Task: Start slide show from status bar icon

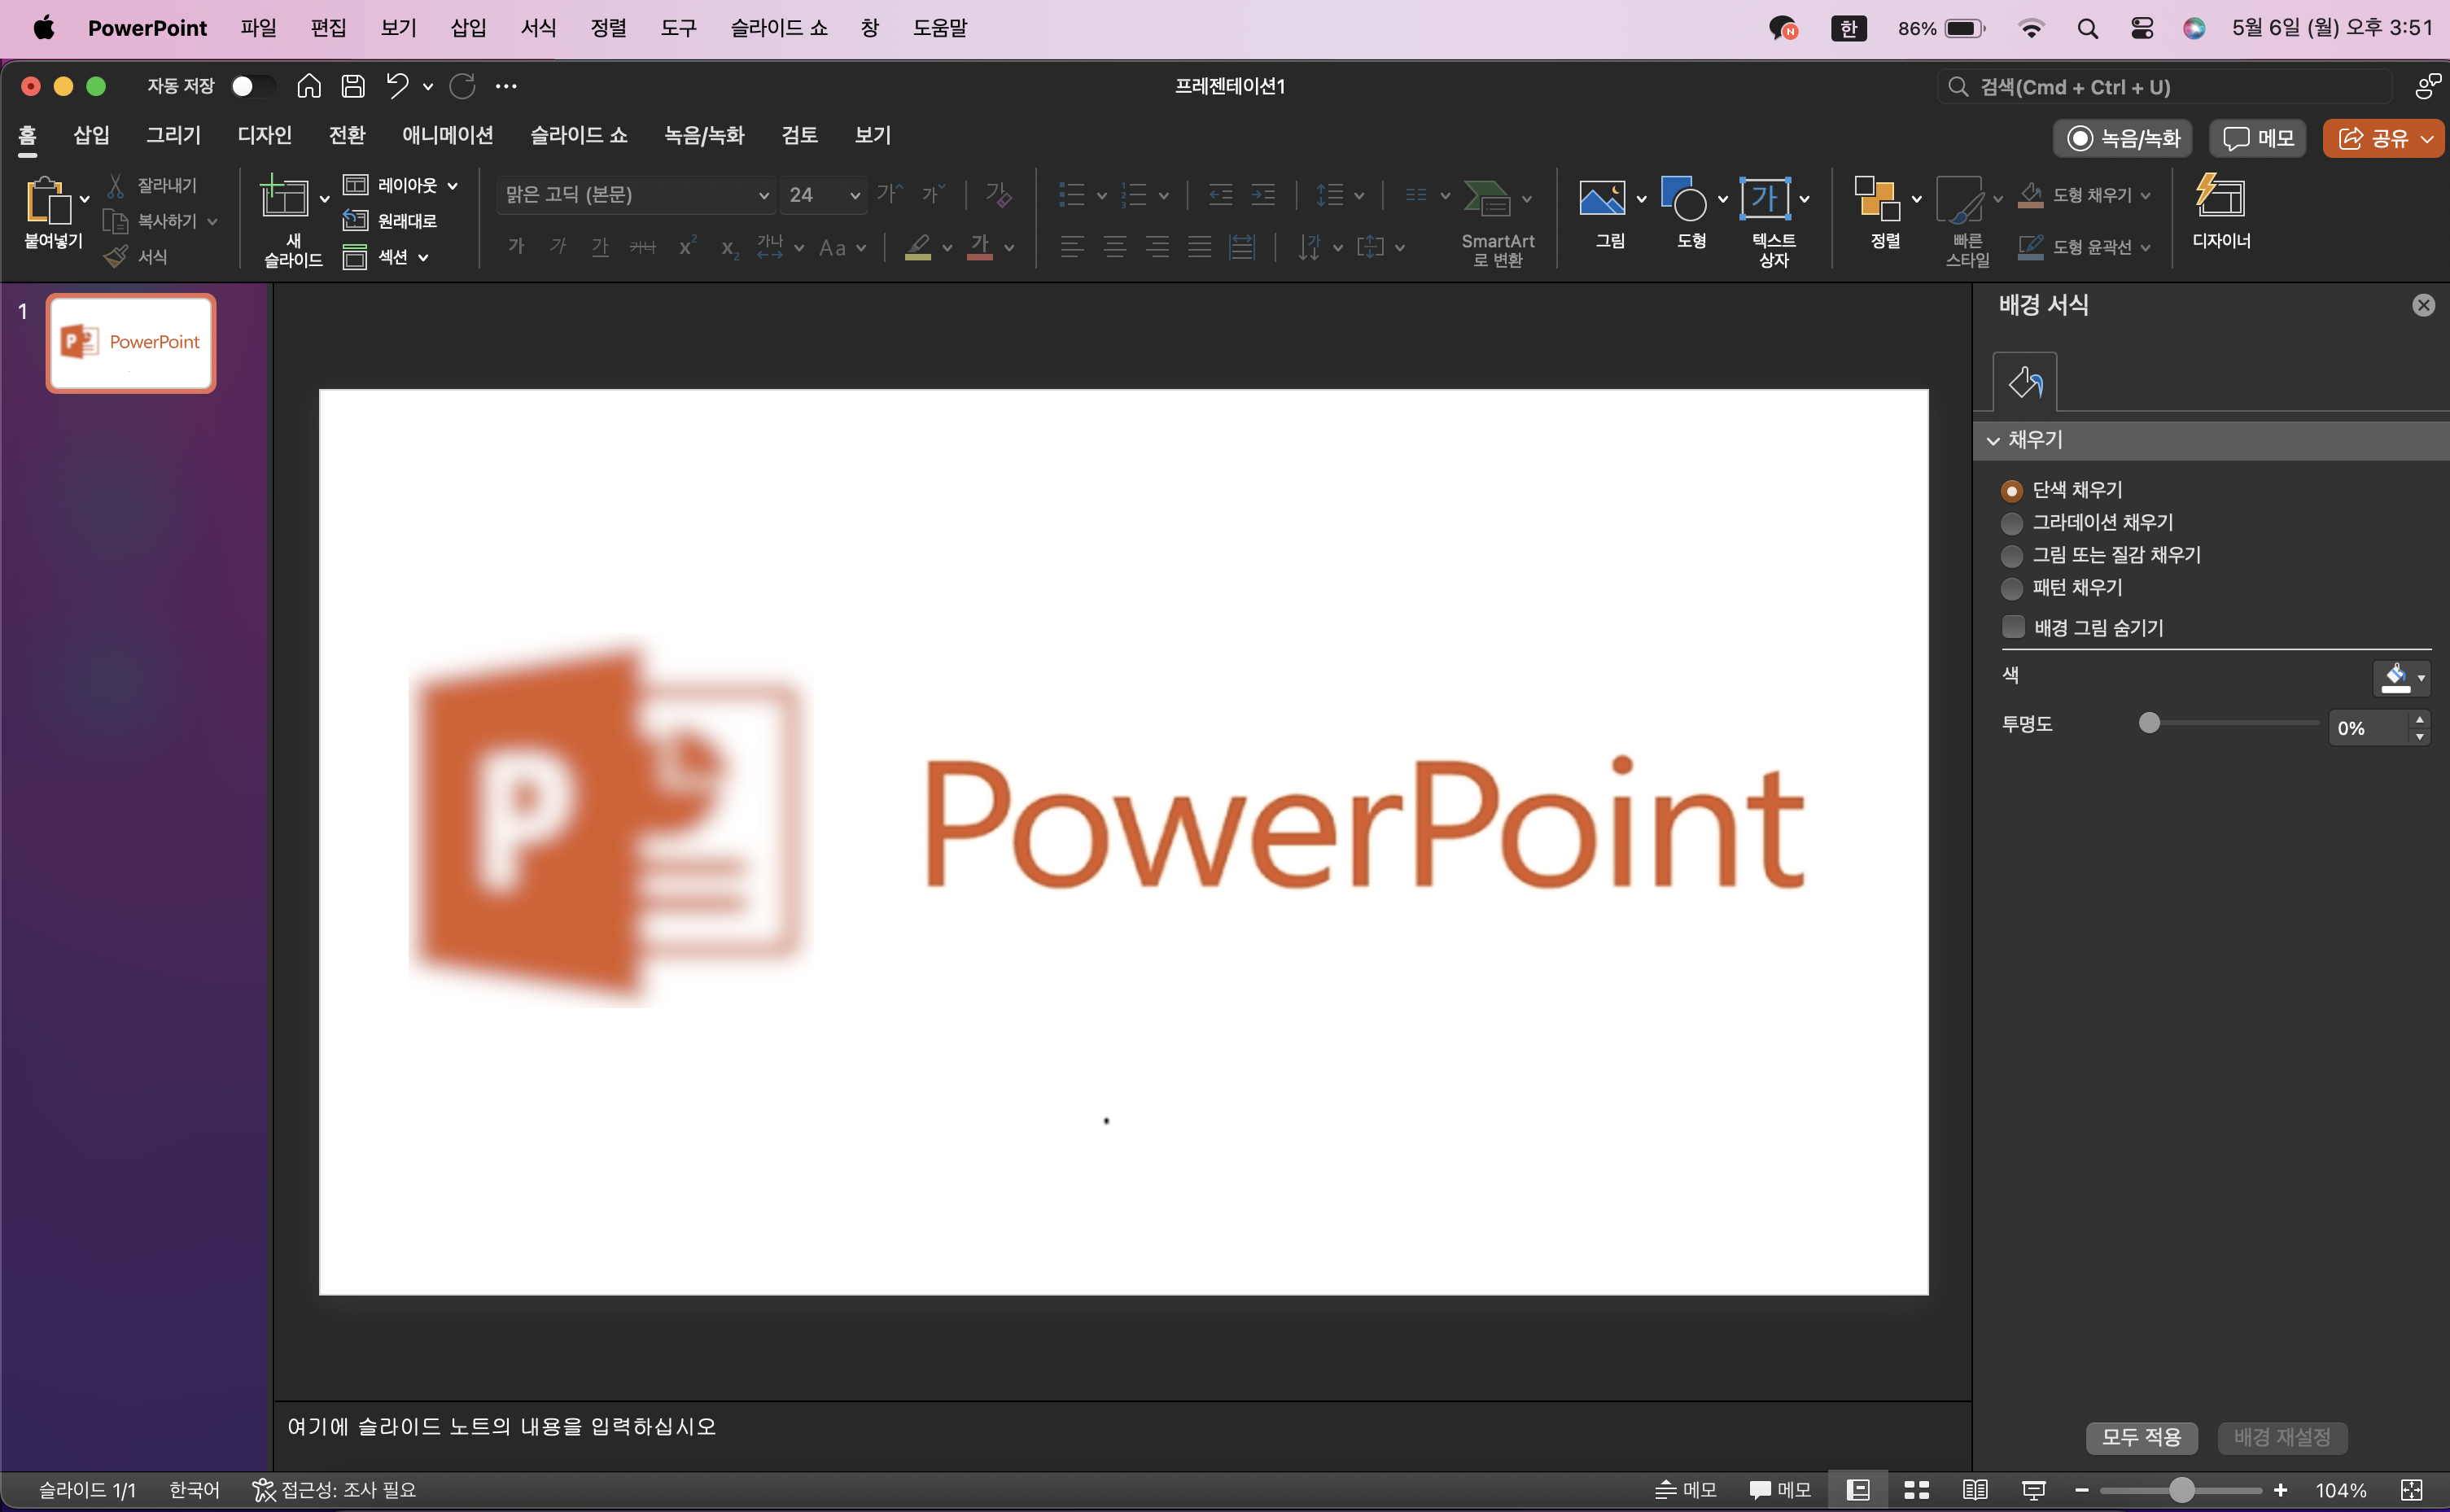Action: tap(2033, 1490)
